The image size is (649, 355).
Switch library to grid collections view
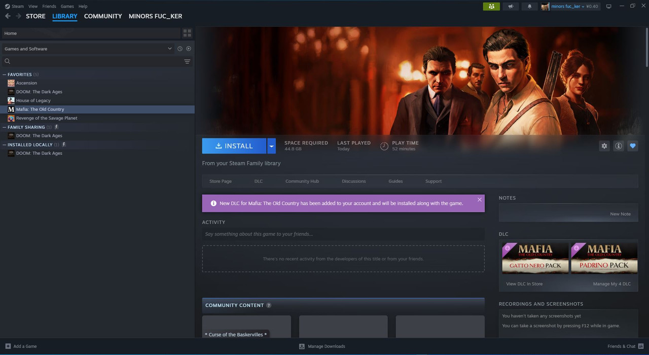187,33
